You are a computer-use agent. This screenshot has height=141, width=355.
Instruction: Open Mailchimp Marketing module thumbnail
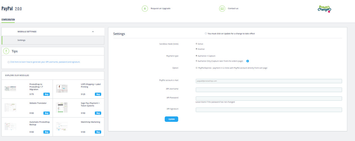(62, 126)
